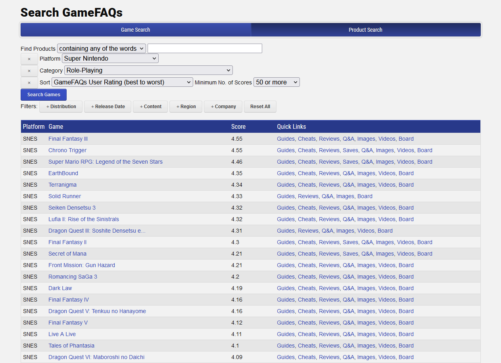Expand the Content filter
The height and width of the screenshot is (363, 501).
tap(150, 107)
